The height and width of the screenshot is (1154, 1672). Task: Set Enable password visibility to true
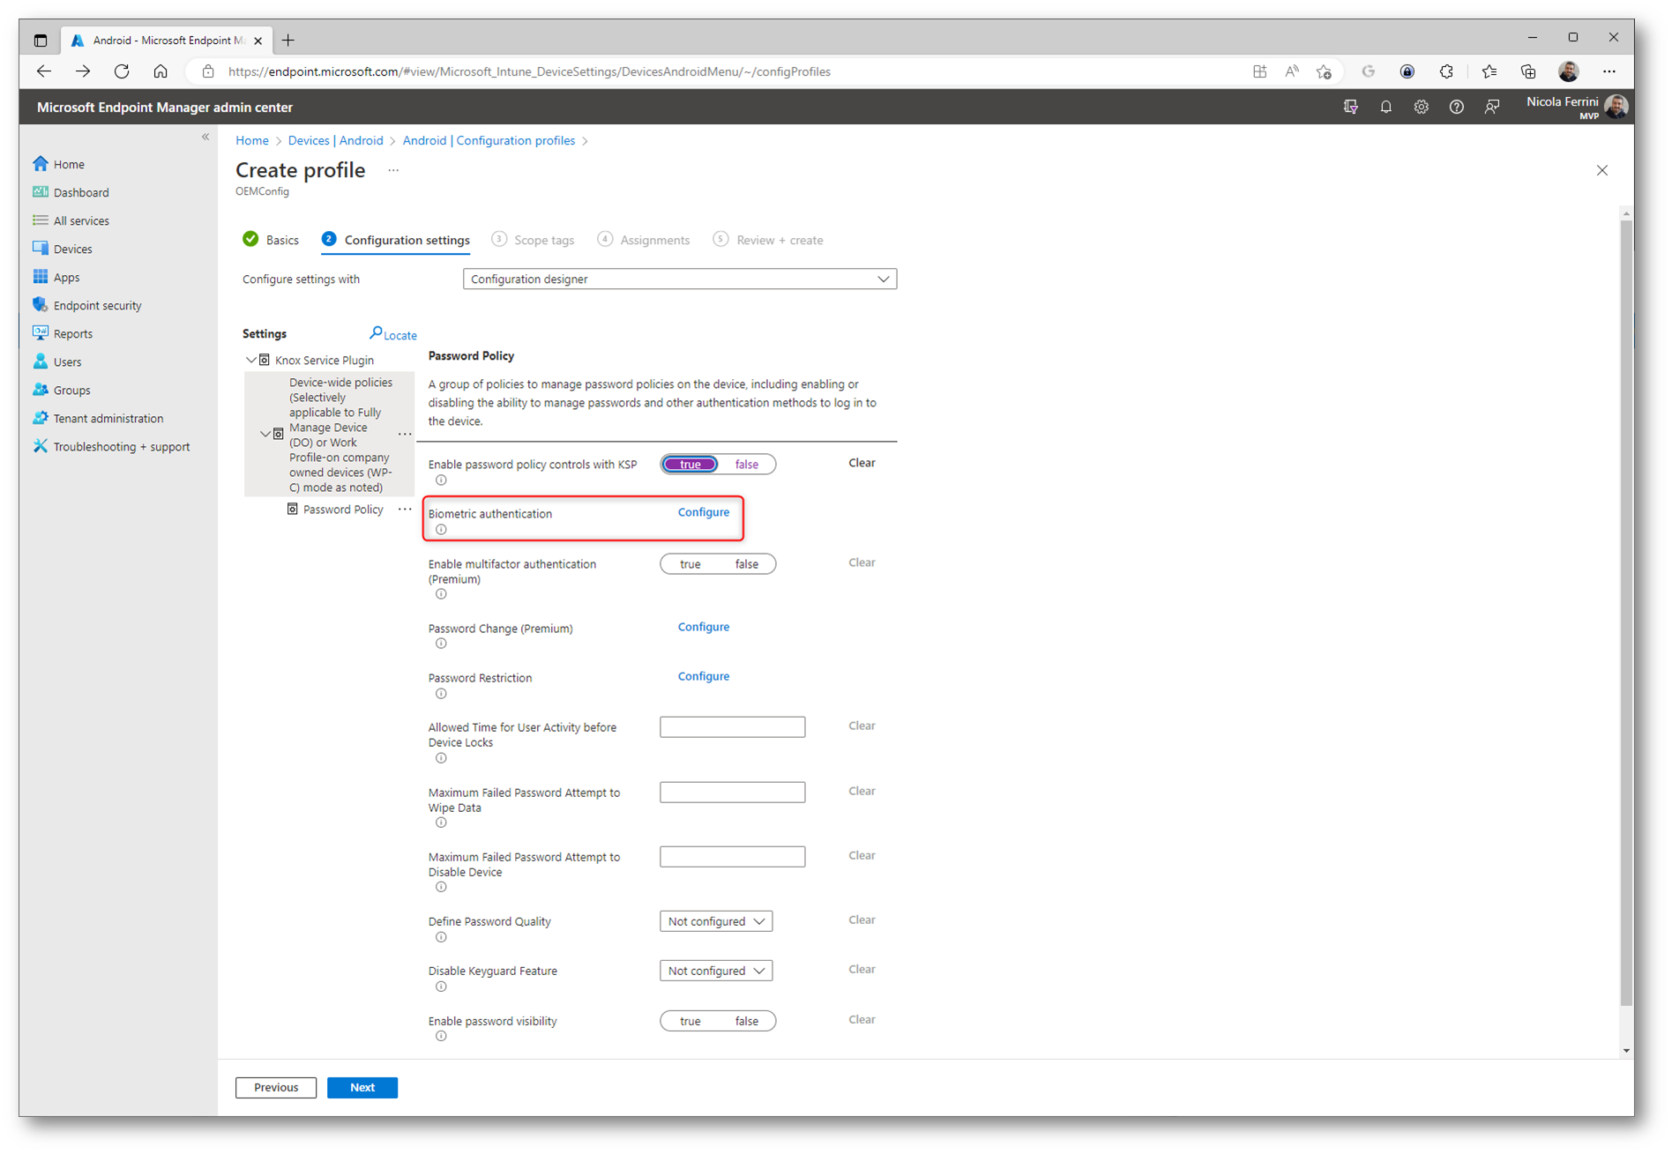690,1021
